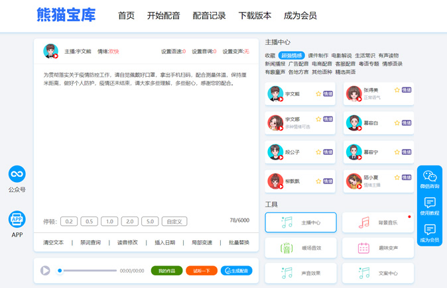Click 清空文本 to clear text
The image size is (447, 288).
click(x=53, y=242)
